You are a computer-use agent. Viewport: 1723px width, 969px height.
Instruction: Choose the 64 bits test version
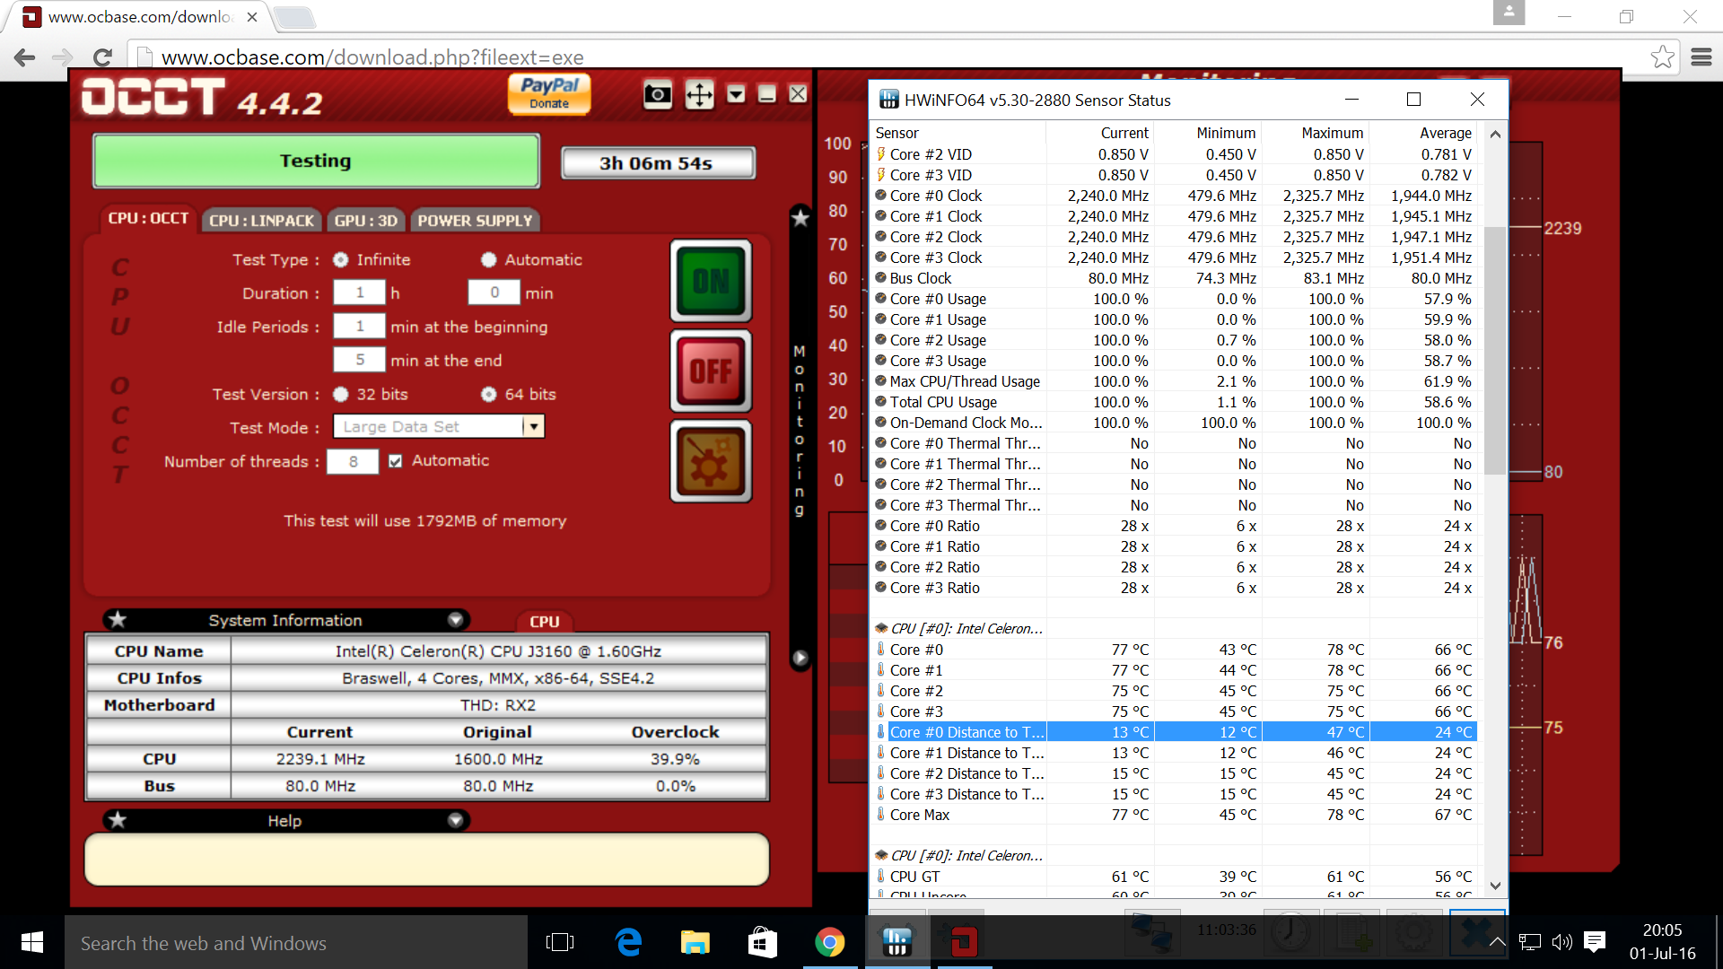489,394
